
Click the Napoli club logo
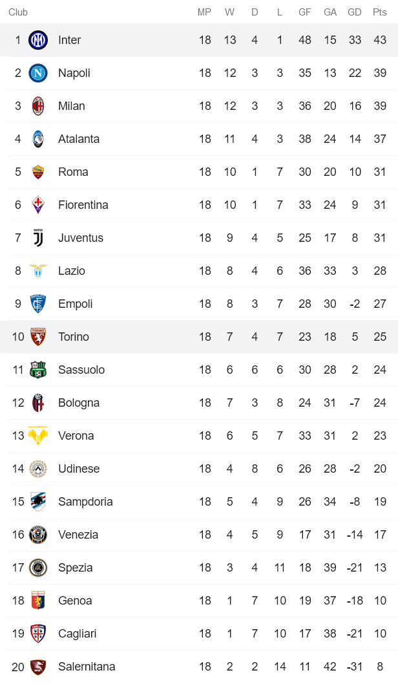click(x=38, y=73)
